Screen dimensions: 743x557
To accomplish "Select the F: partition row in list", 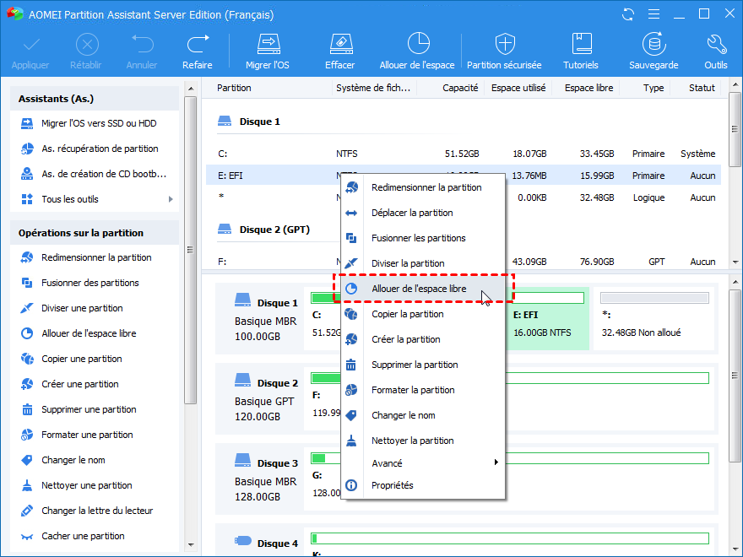I will click(464, 262).
